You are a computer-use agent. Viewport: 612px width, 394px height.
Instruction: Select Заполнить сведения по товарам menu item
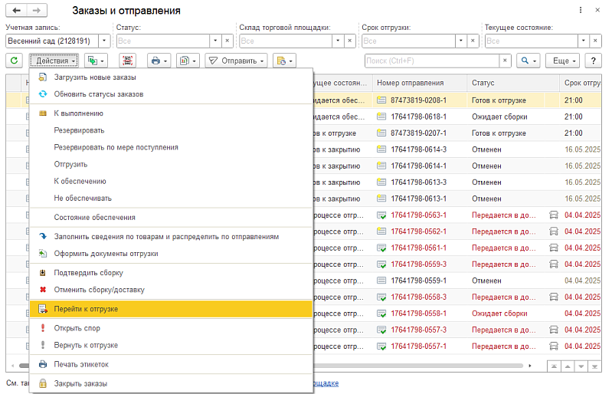click(171, 237)
